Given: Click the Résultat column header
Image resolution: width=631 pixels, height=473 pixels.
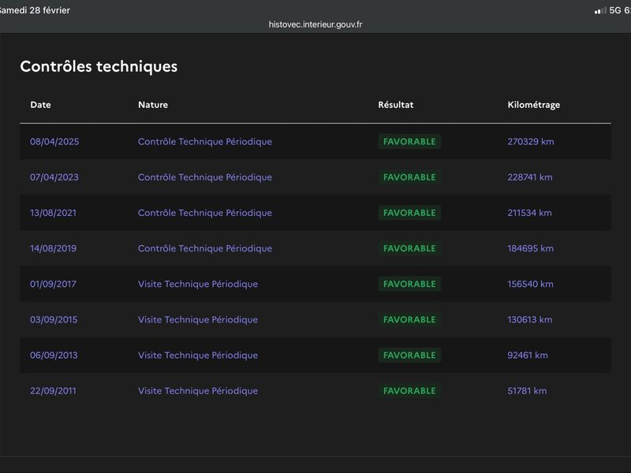Looking at the screenshot, I should click(x=396, y=105).
